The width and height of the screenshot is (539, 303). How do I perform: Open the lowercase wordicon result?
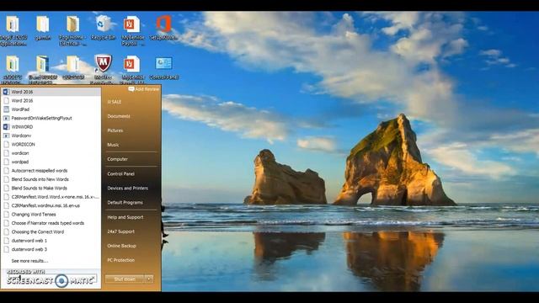pos(51,153)
